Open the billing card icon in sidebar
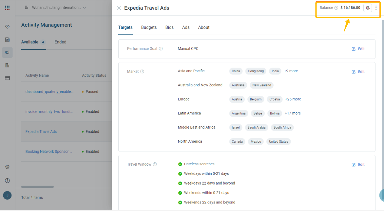 [x=7, y=78]
